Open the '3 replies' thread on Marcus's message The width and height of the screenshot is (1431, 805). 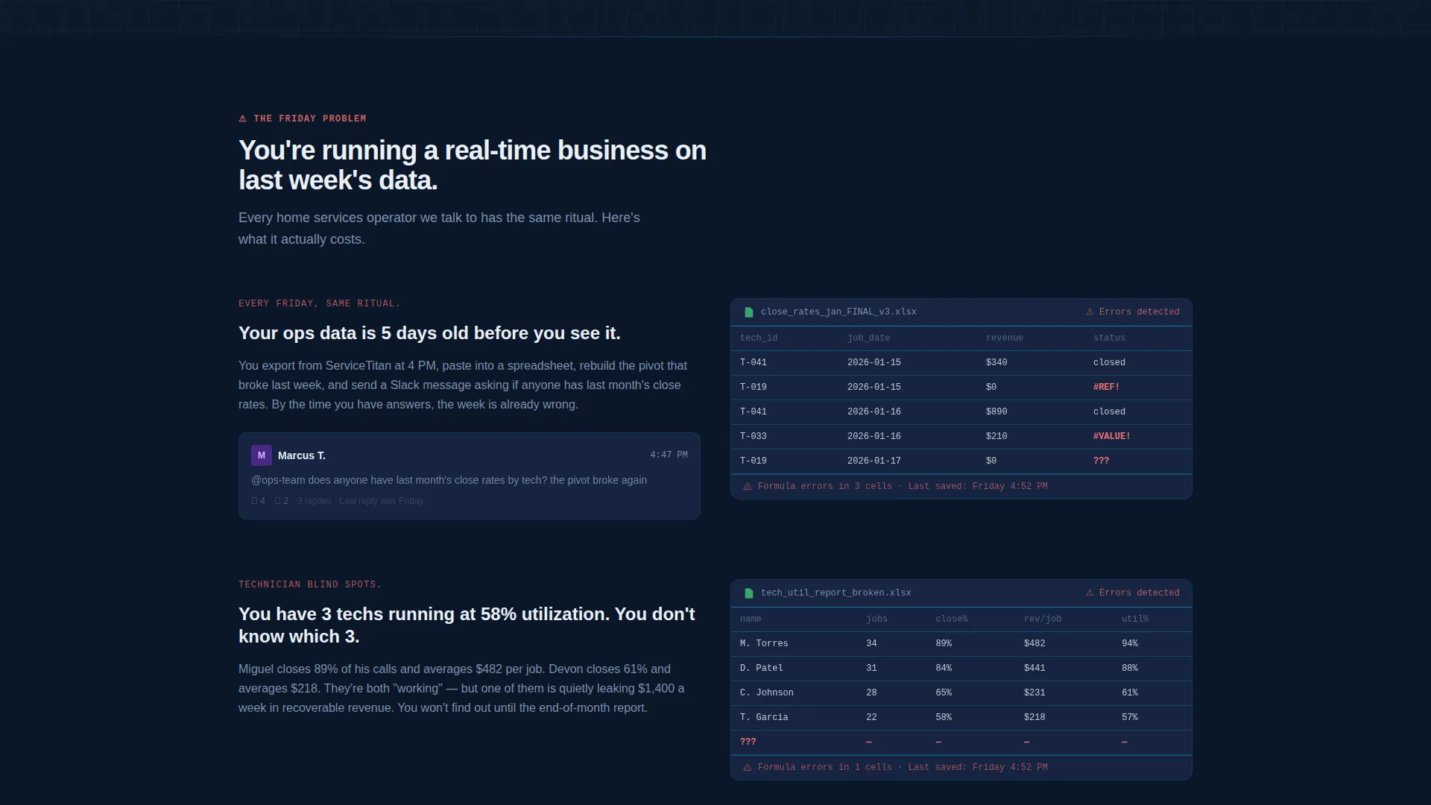click(x=314, y=501)
